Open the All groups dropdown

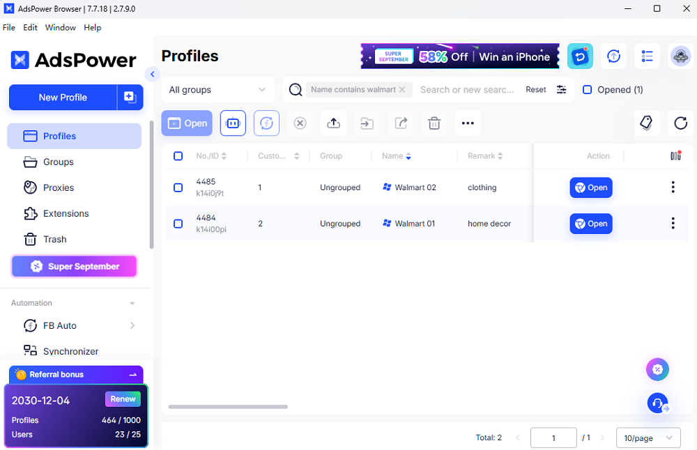(x=217, y=90)
